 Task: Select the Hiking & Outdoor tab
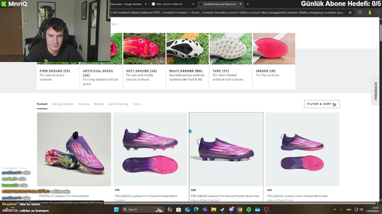click(63, 104)
